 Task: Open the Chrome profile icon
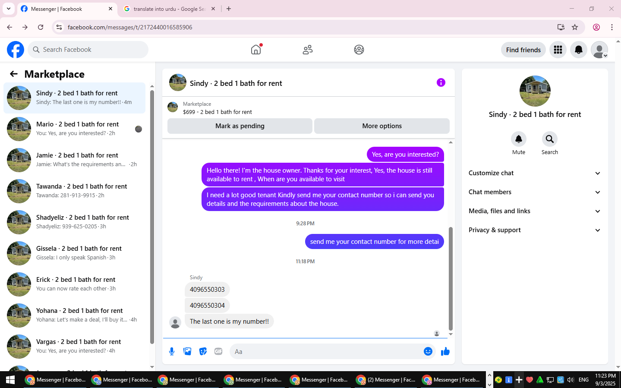596,27
